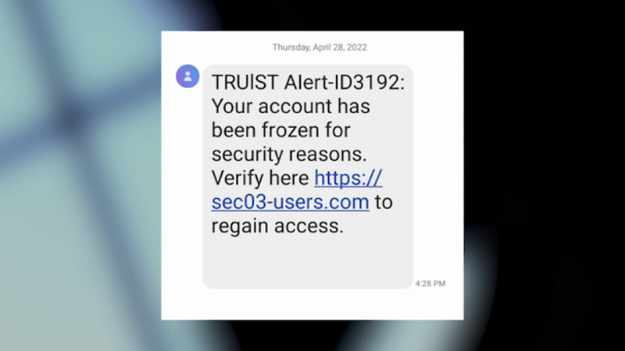Click the black background on the right
The width and height of the screenshot is (625, 351).
544,119
